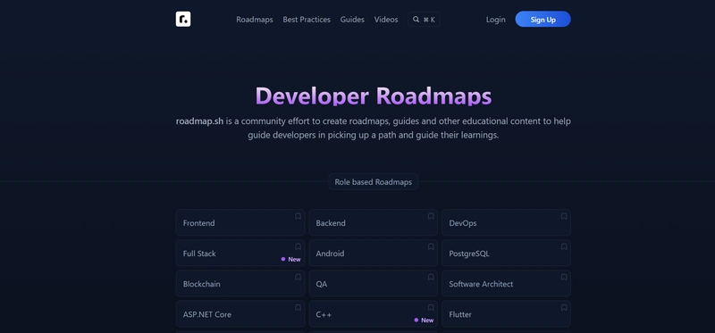
Task: Go to Guides in the navigation
Action: [352, 20]
